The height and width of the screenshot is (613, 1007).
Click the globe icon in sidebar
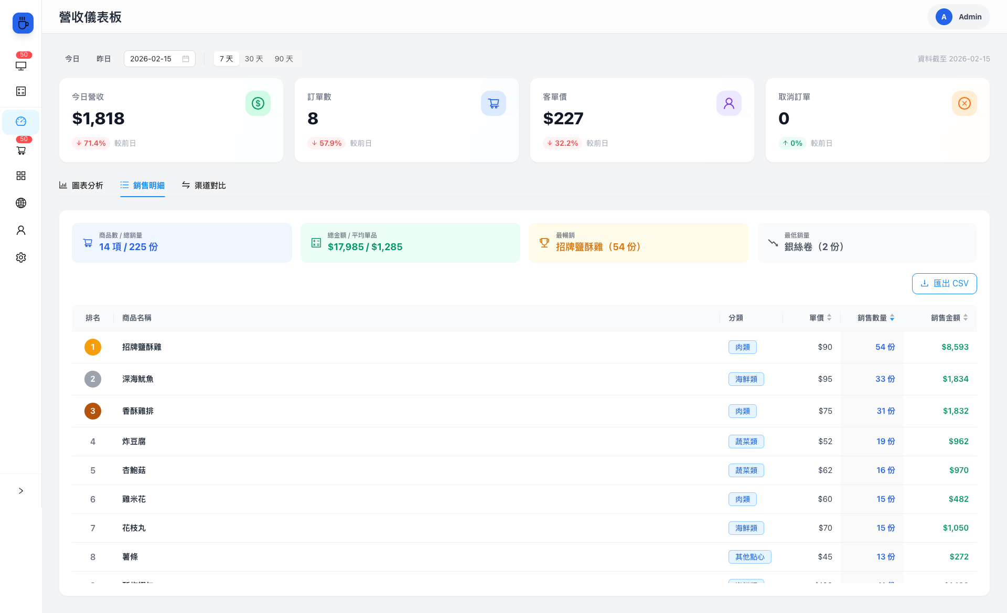[x=21, y=203]
